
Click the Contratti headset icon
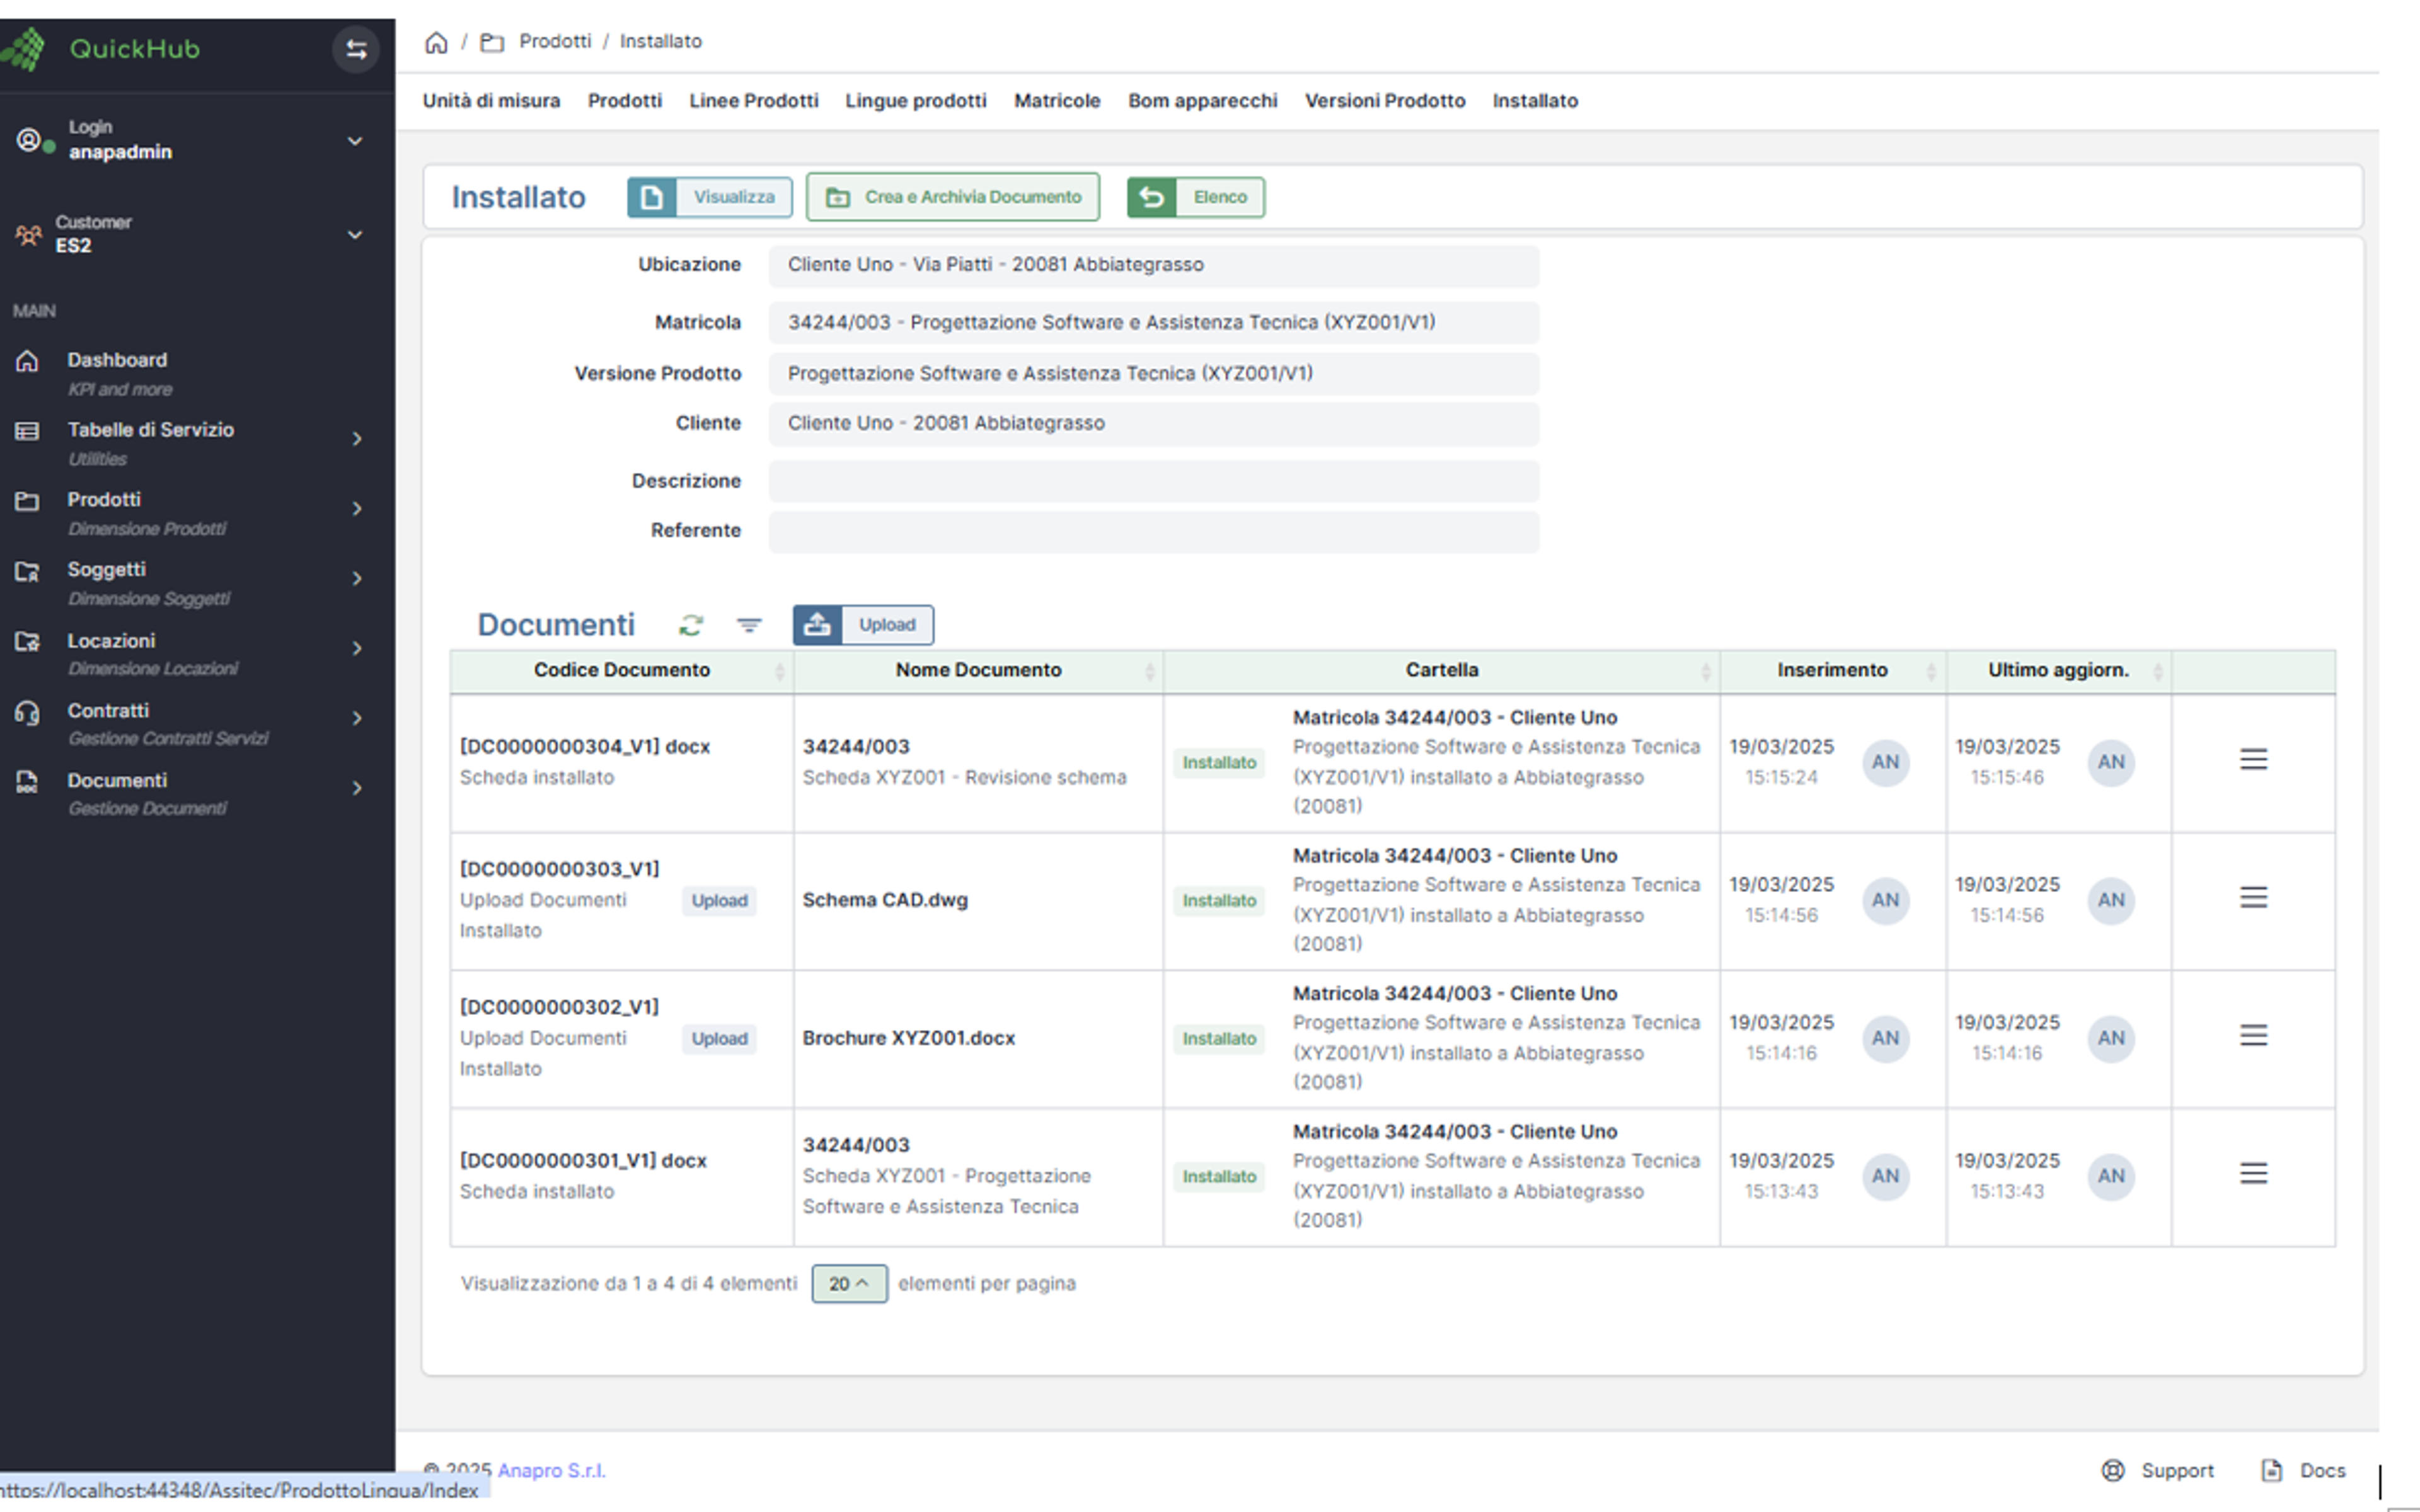click(x=27, y=712)
